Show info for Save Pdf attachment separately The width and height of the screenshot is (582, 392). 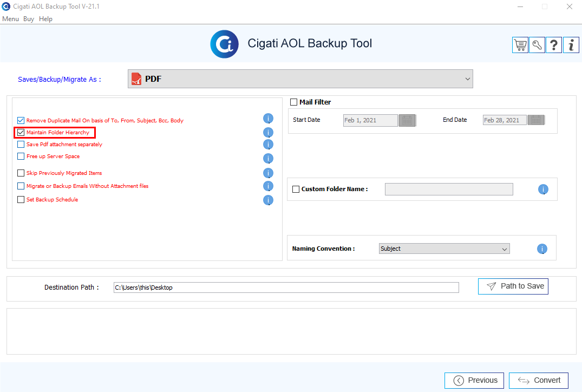[x=268, y=145]
